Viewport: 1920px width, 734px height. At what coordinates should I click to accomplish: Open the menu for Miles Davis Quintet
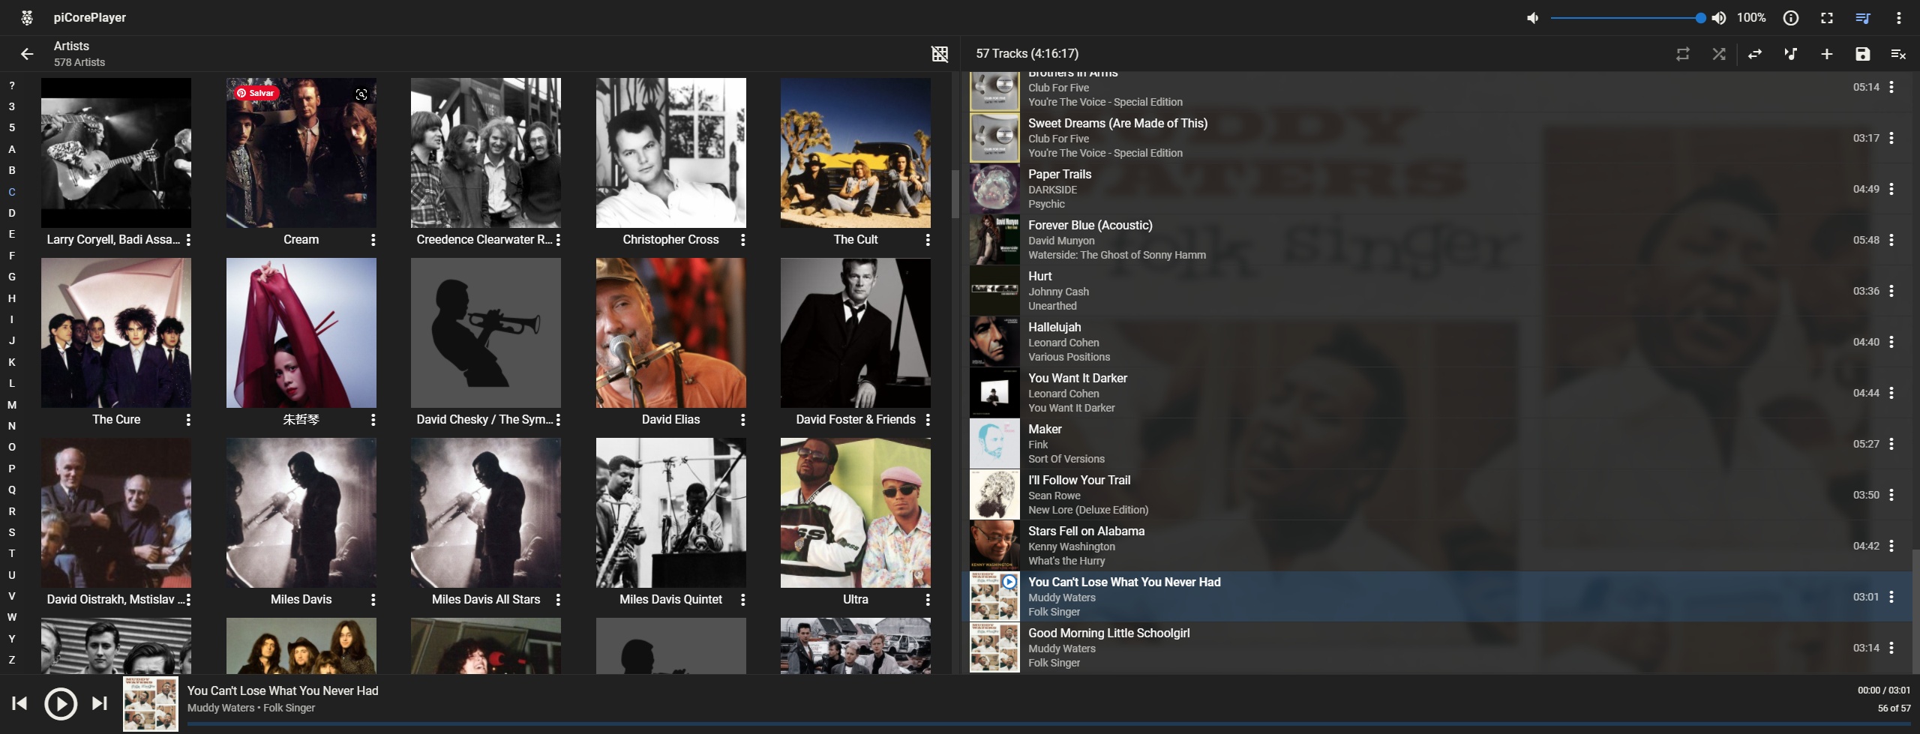[x=743, y=600]
